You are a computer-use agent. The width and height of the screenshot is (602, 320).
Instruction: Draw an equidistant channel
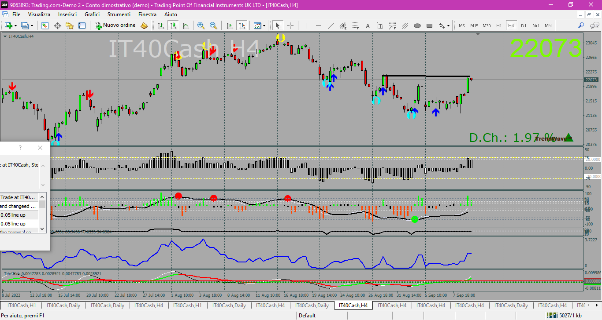(x=343, y=25)
